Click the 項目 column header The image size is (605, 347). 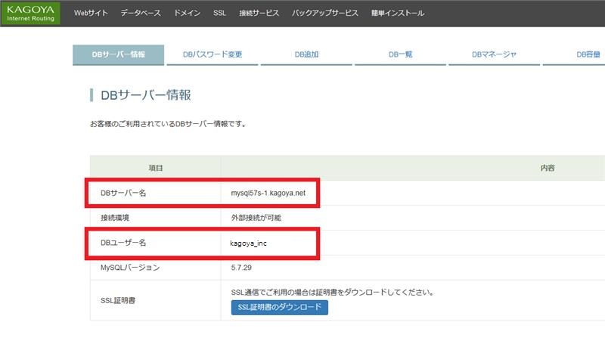(x=155, y=168)
